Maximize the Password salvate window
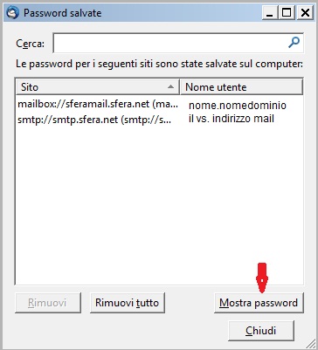The width and height of the screenshot is (318, 350). (287, 13)
